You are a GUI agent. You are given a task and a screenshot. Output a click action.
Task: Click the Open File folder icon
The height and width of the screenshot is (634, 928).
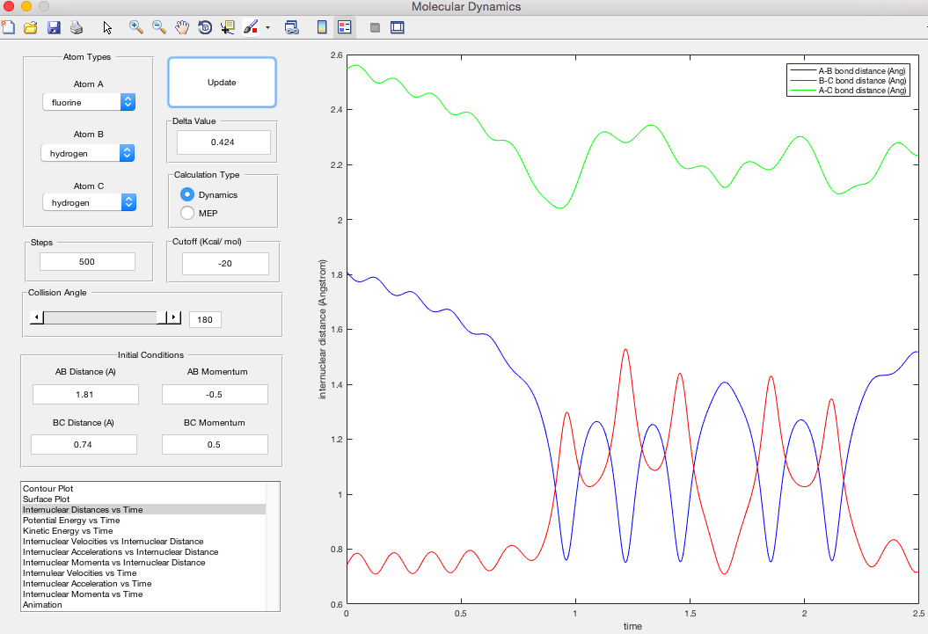(x=31, y=27)
